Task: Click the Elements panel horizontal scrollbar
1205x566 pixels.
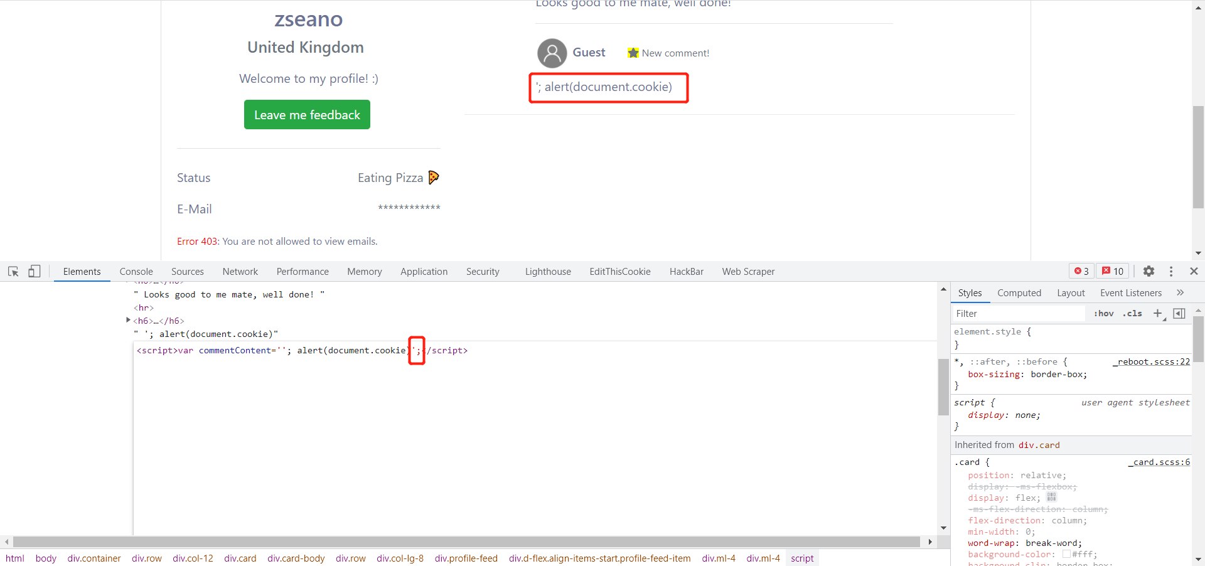Action: coord(466,542)
